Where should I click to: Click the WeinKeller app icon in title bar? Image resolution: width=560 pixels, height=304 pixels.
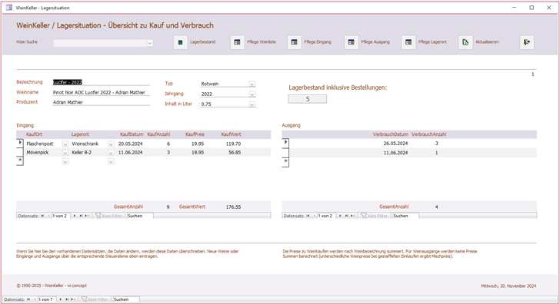click(x=9, y=8)
